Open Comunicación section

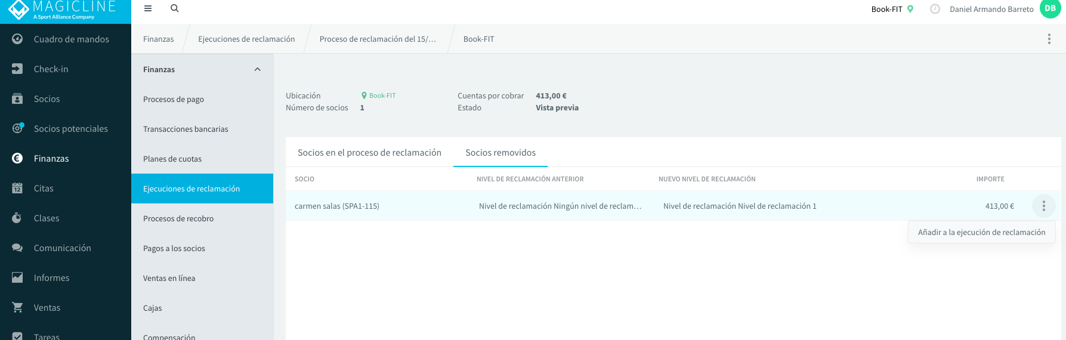point(66,248)
